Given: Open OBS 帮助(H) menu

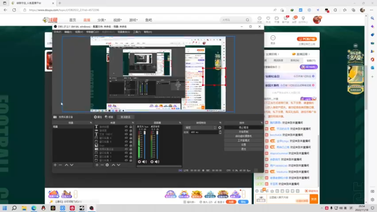Looking at the screenshot, I should click(148, 32).
